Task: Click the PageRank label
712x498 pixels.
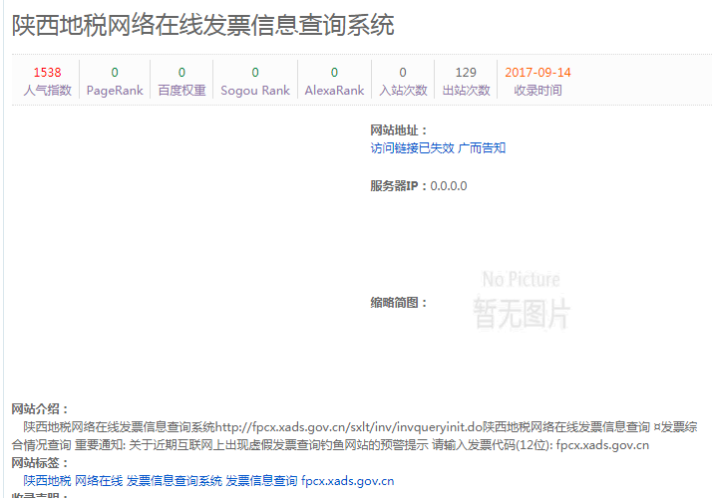Action: tap(115, 91)
